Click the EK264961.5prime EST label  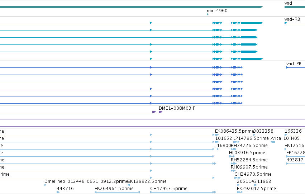(x=114, y=189)
